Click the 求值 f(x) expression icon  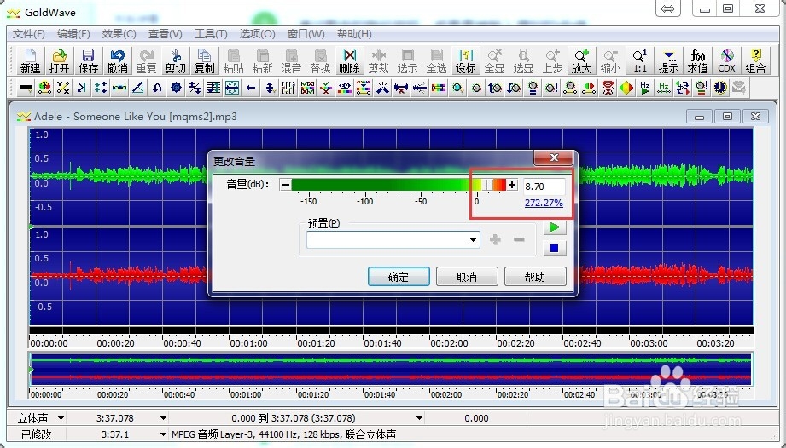pos(699,61)
